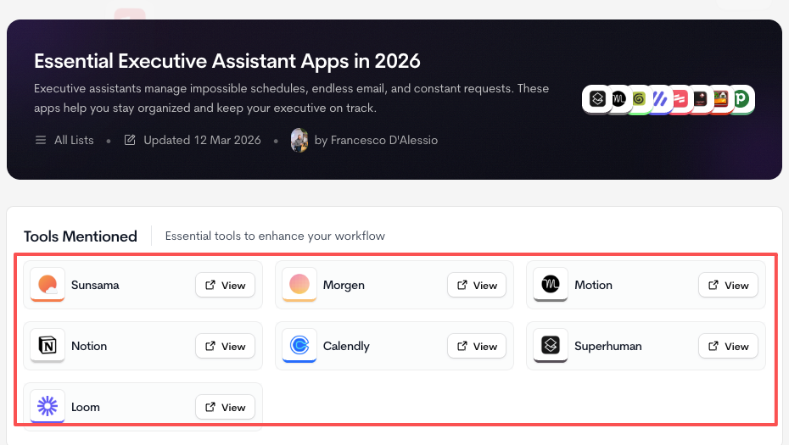Open the Notion View button
The height and width of the screenshot is (445, 789).
(225, 346)
